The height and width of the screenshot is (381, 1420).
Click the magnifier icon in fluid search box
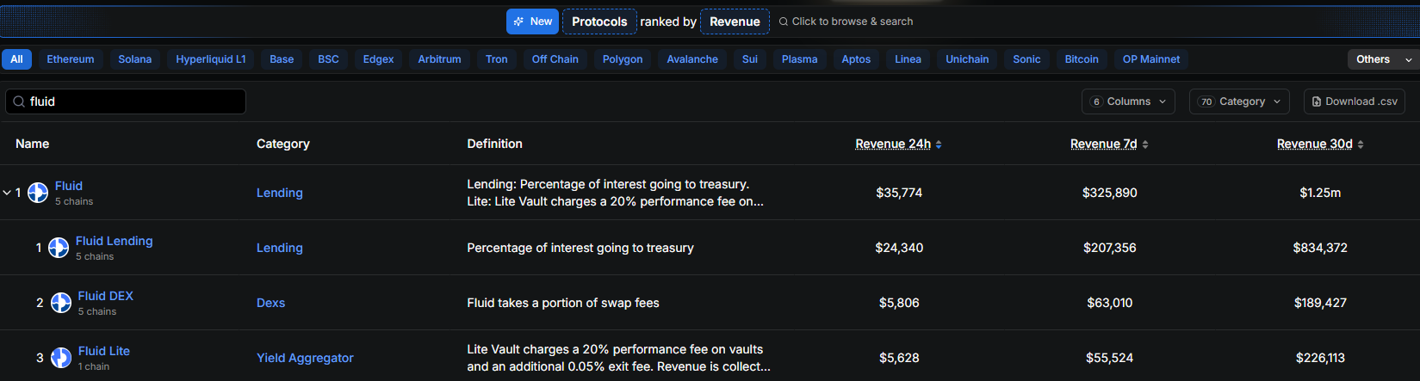pyautogui.click(x=19, y=101)
